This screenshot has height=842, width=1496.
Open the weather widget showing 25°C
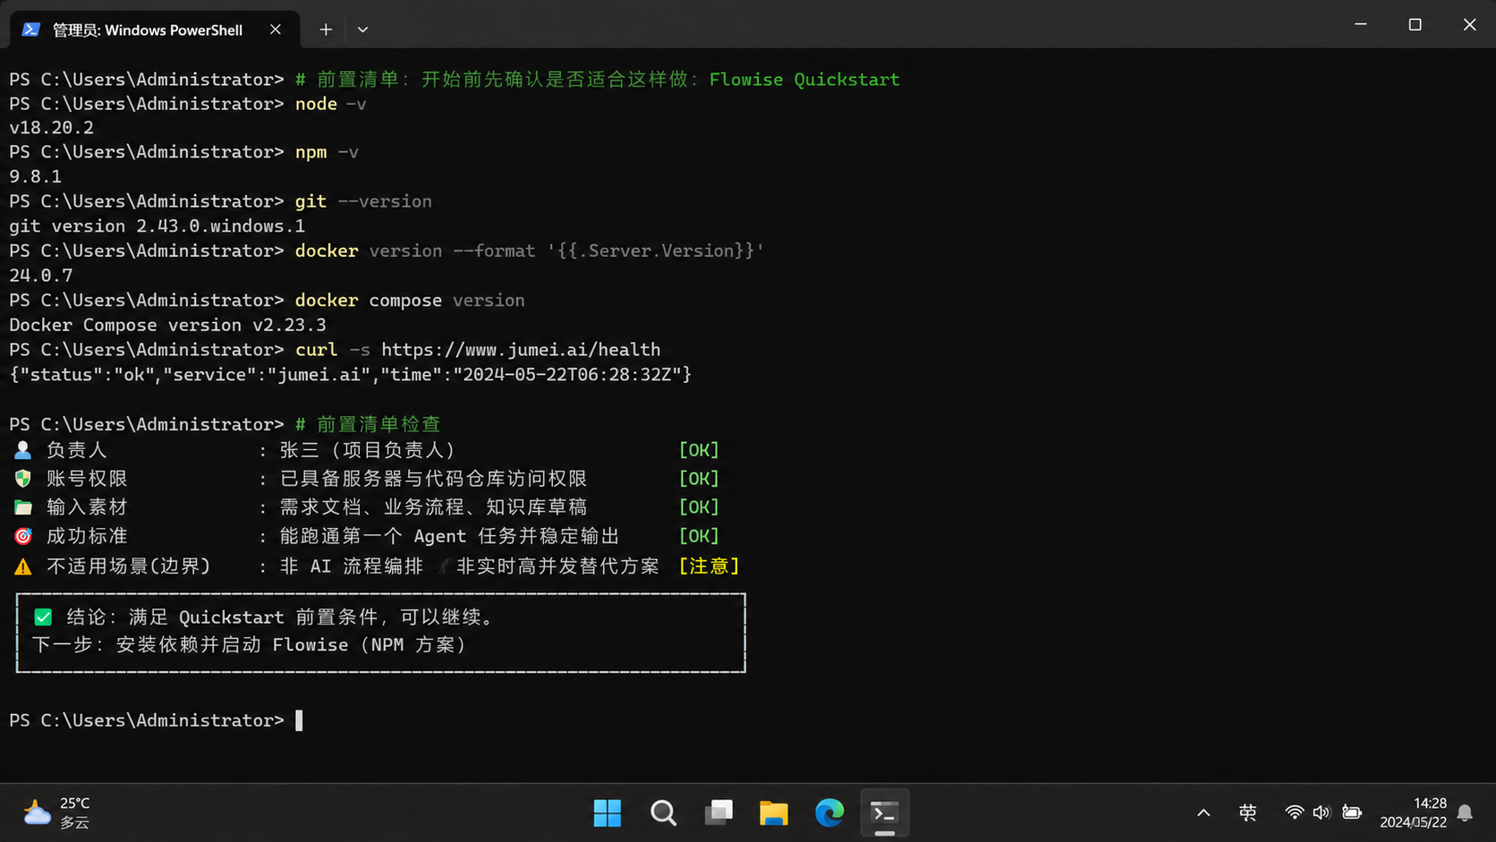coord(57,813)
